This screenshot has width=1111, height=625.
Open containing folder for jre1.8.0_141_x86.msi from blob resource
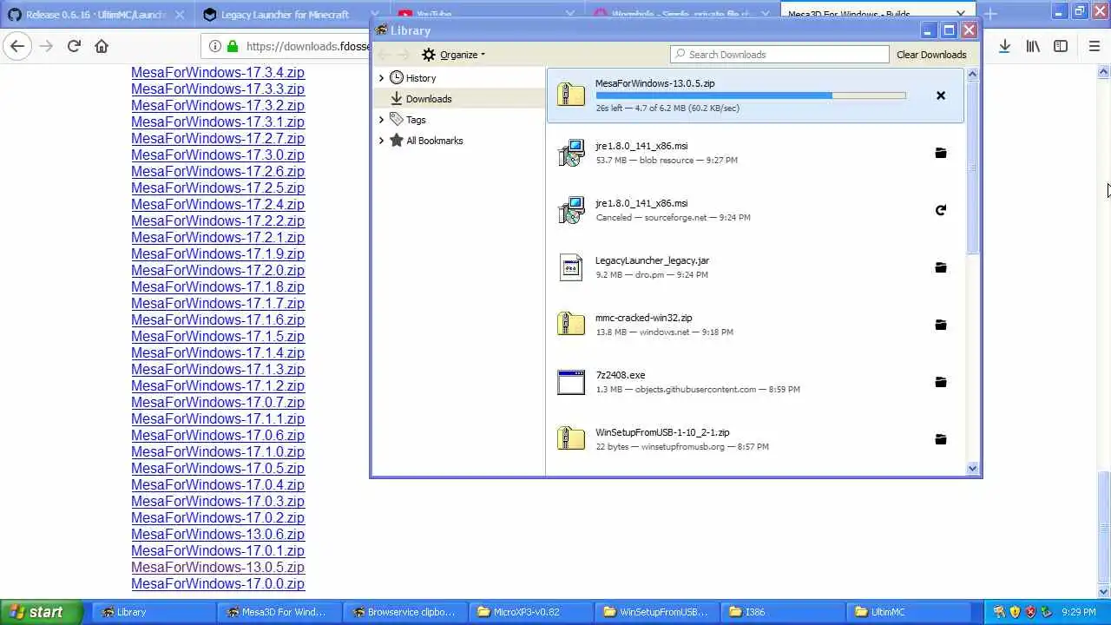tap(940, 153)
